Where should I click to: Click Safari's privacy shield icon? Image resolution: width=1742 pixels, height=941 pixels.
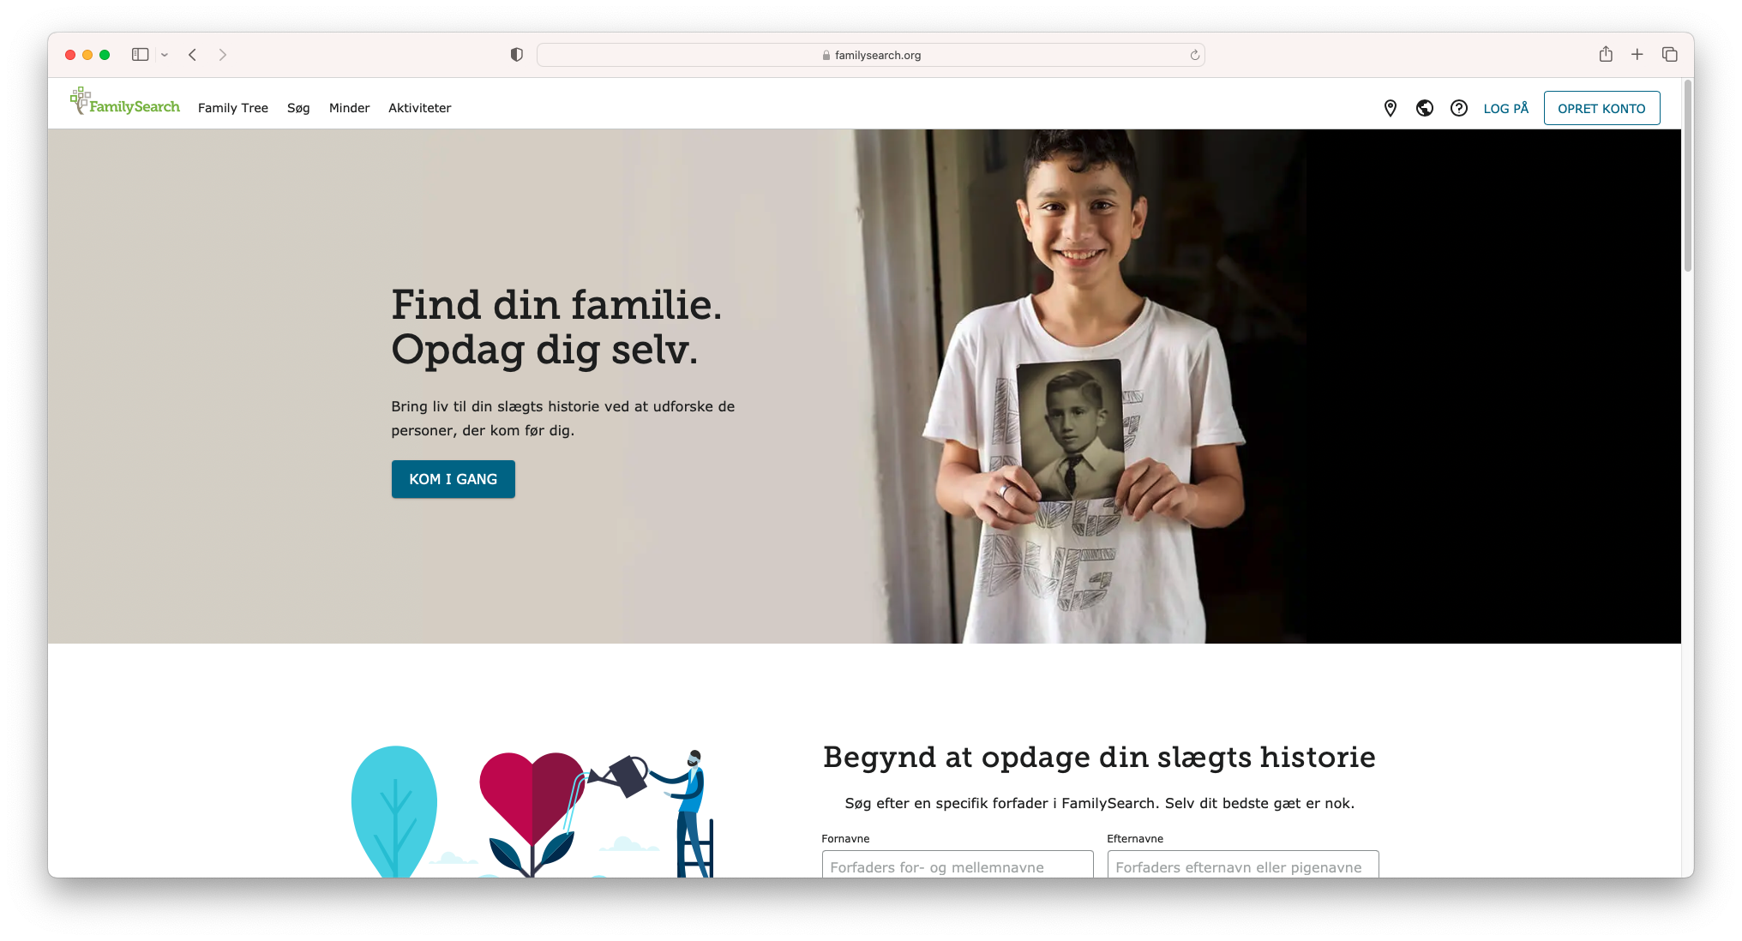pos(516,55)
